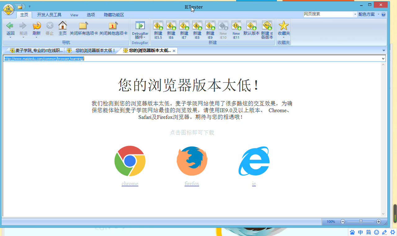Close all tabs with 关闭所有选项卡
This screenshot has height=236, width=397.
(x=84, y=25)
